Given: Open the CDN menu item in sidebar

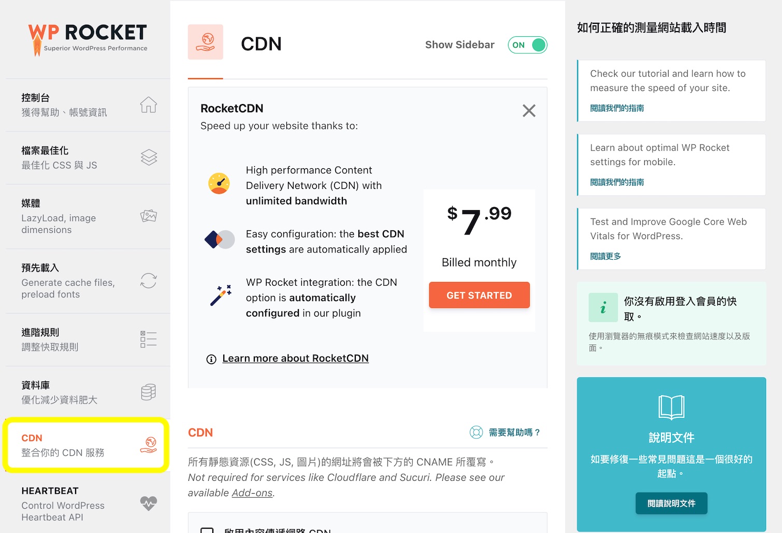Looking at the screenshot, I should coord(86,445).
